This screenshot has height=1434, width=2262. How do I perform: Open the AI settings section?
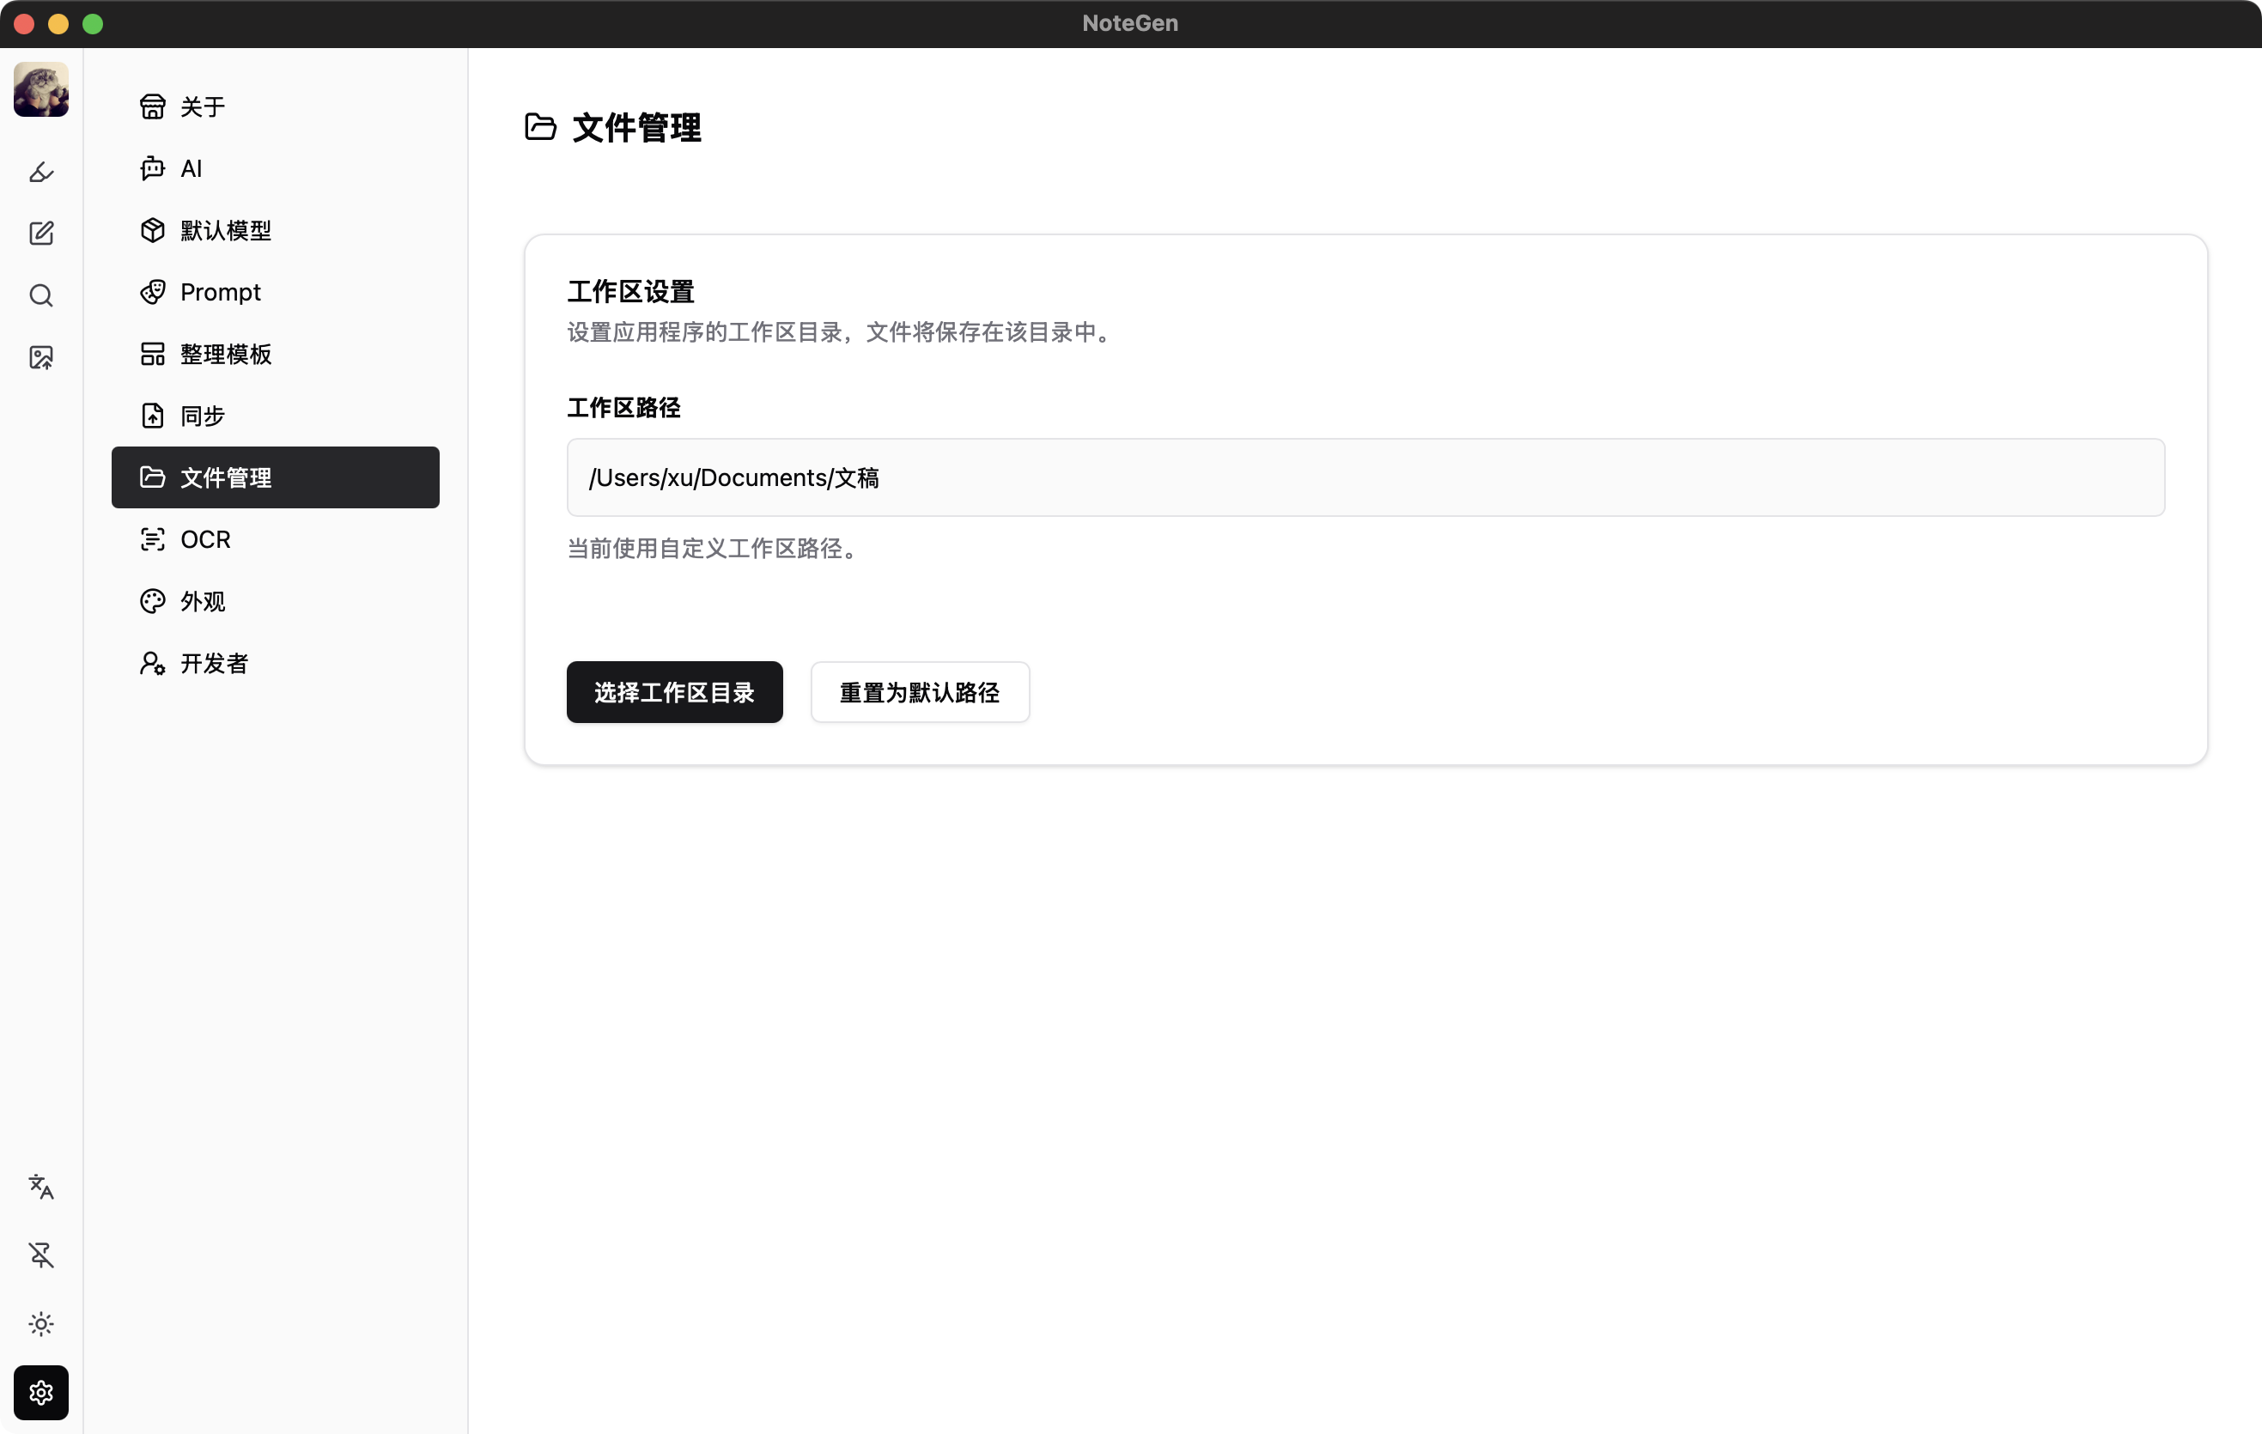(275, 169)
